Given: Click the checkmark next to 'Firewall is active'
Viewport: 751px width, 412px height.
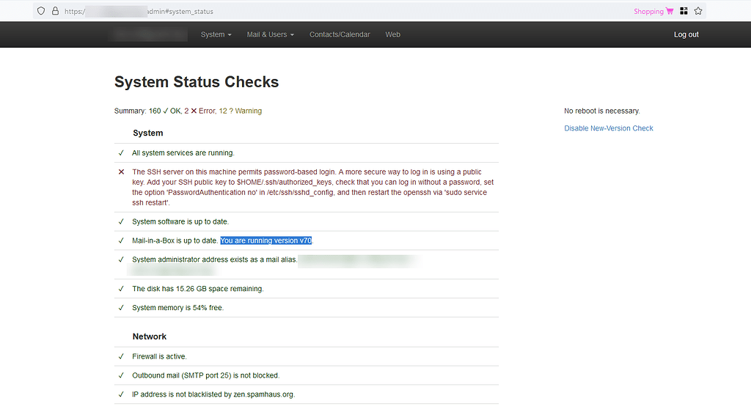Looking at the screenshot, I should point(121,356).
